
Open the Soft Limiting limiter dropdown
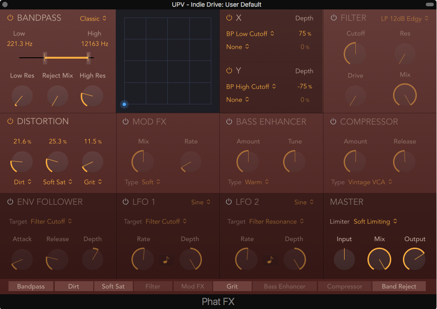click(x=376, y=221)
